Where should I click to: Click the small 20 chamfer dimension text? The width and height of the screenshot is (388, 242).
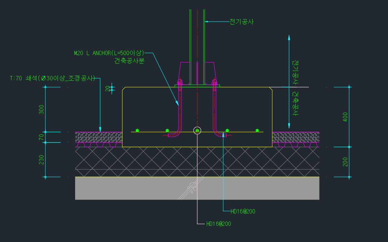point(108,88)
